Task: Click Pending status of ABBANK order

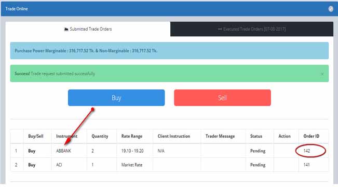Action: click(258, 151)
